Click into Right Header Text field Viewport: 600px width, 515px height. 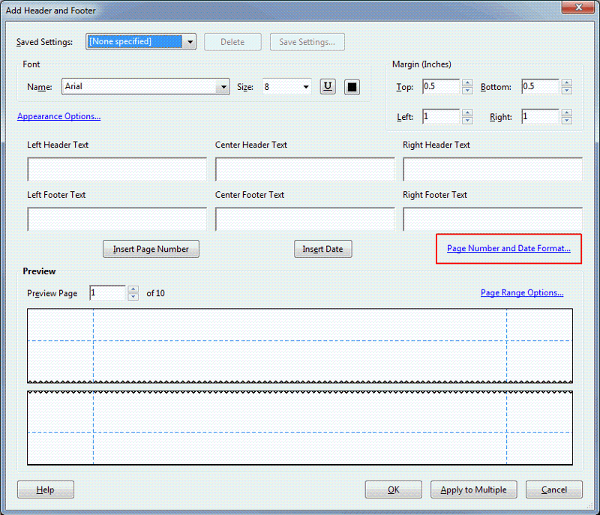coord(493,169)
